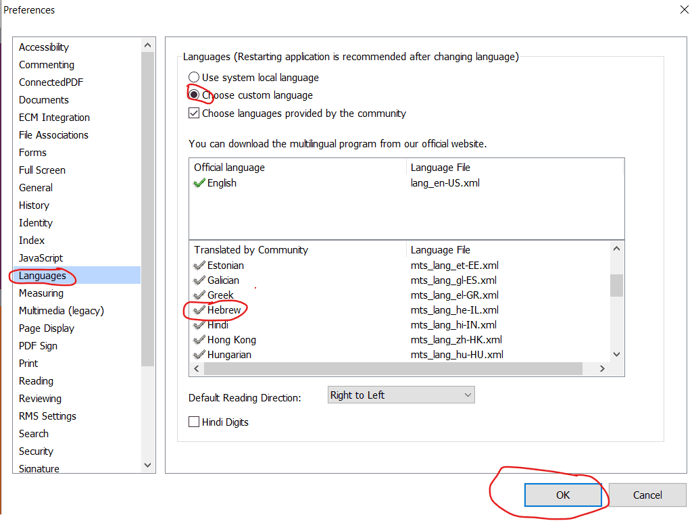The image size is (694, 521).
Task: Select RMS Settings category
Action: tap(47, 416)
